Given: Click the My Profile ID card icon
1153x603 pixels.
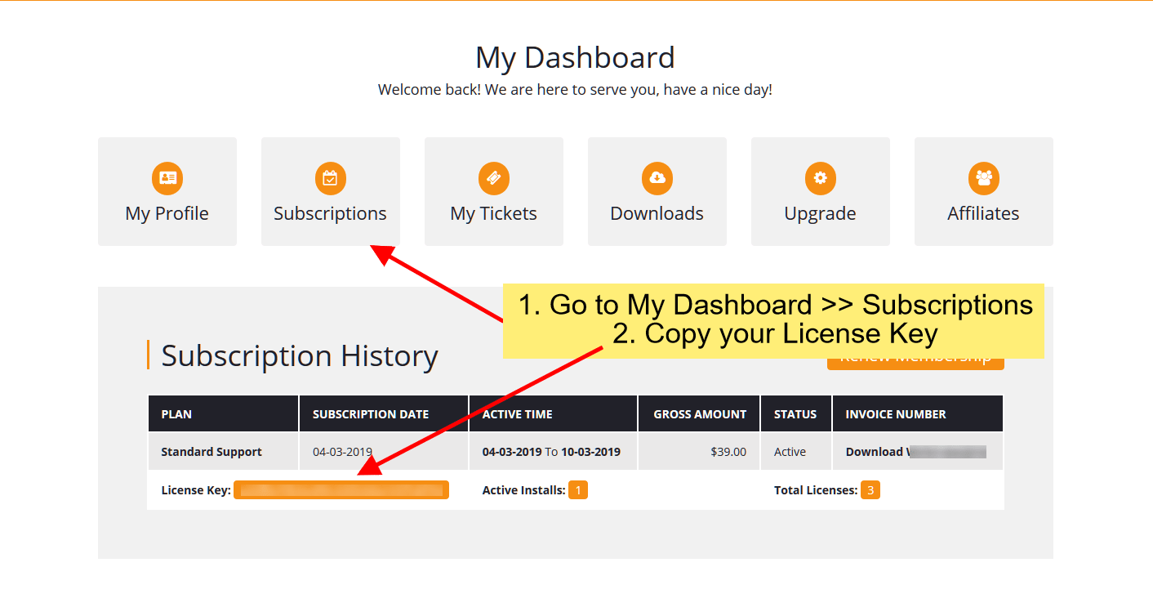Looking at the screenshot, I should (167, 178).
